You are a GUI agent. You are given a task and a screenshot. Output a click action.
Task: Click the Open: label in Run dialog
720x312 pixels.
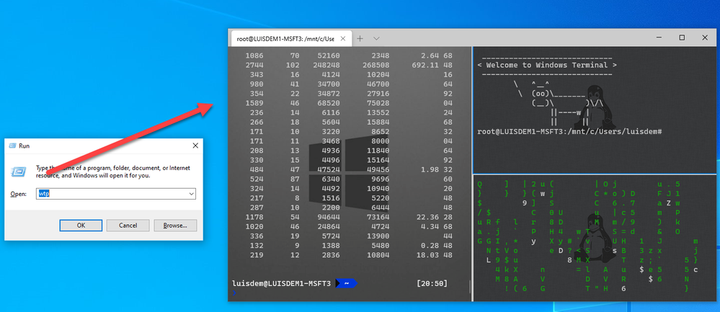point(18,194)
